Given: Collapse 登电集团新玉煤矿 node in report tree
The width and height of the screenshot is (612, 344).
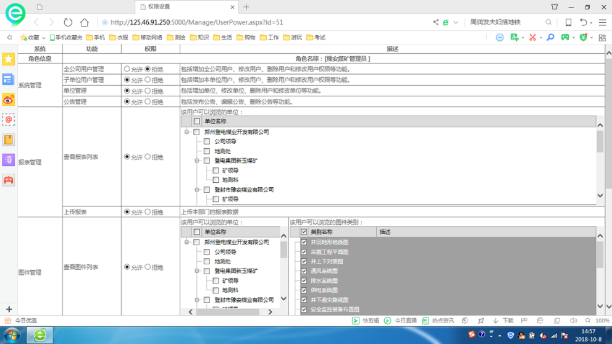Looking at the screenshot, I should (x=197, y=161).
